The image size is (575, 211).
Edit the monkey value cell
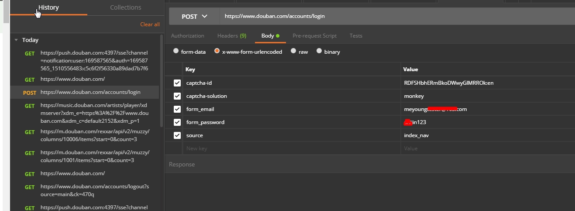click(488, 96)
